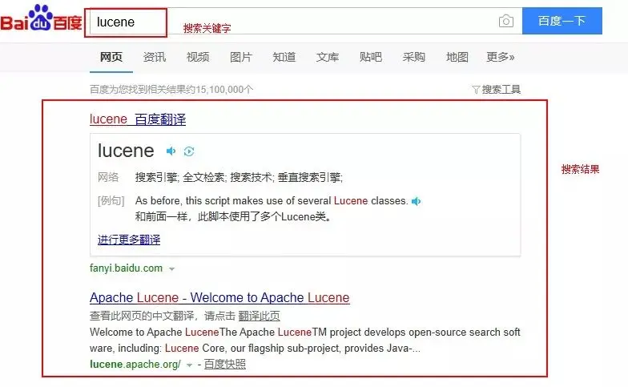Click the result count text 15,100,000个
The width and height of the screenshot is (628, 387).
[224, 90]
